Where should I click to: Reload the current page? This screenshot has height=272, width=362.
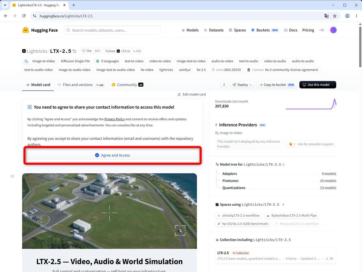(x=24, y=16)
